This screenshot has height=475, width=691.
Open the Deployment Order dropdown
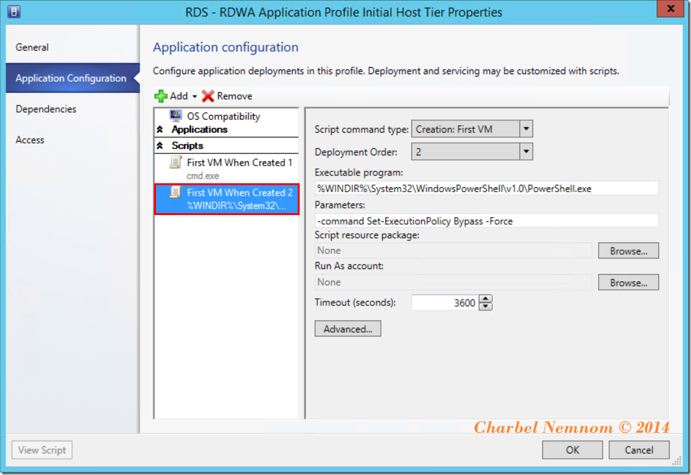click(526, 151)
